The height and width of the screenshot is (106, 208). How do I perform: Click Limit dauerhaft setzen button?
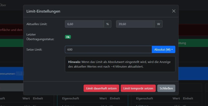pos(101,88)
